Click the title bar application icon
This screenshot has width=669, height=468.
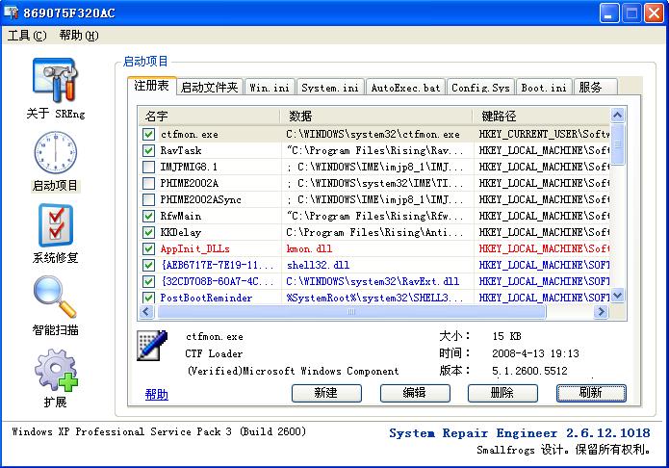[x=12, y=13]
